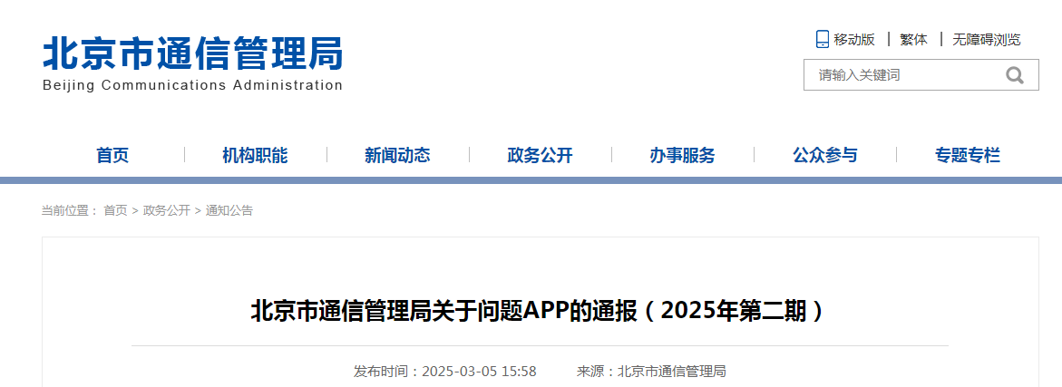This screenshot has height=387, width=1062.
Task: Click the 当前位置 label
Action: pyautogui.click(x=70, y=210)
